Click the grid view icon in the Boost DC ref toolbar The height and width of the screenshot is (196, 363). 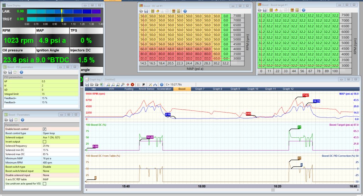click(153, 11)
